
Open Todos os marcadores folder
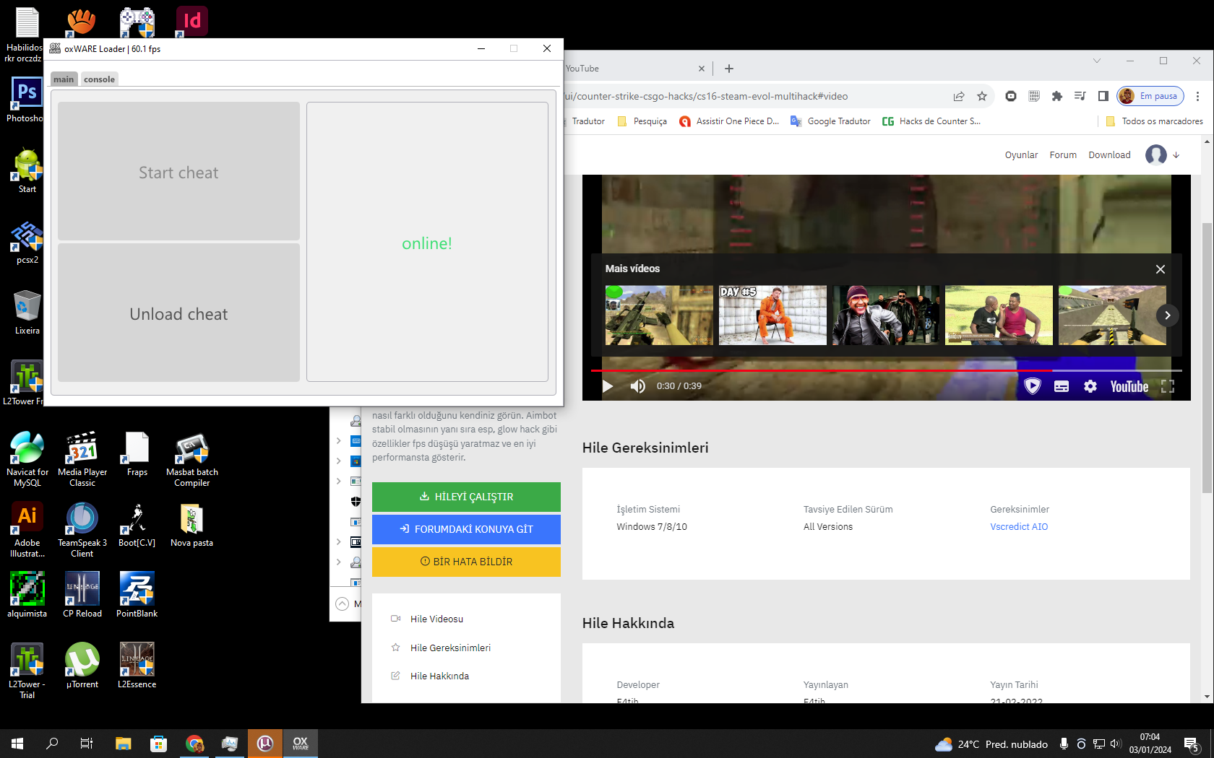pos(1154,121)
